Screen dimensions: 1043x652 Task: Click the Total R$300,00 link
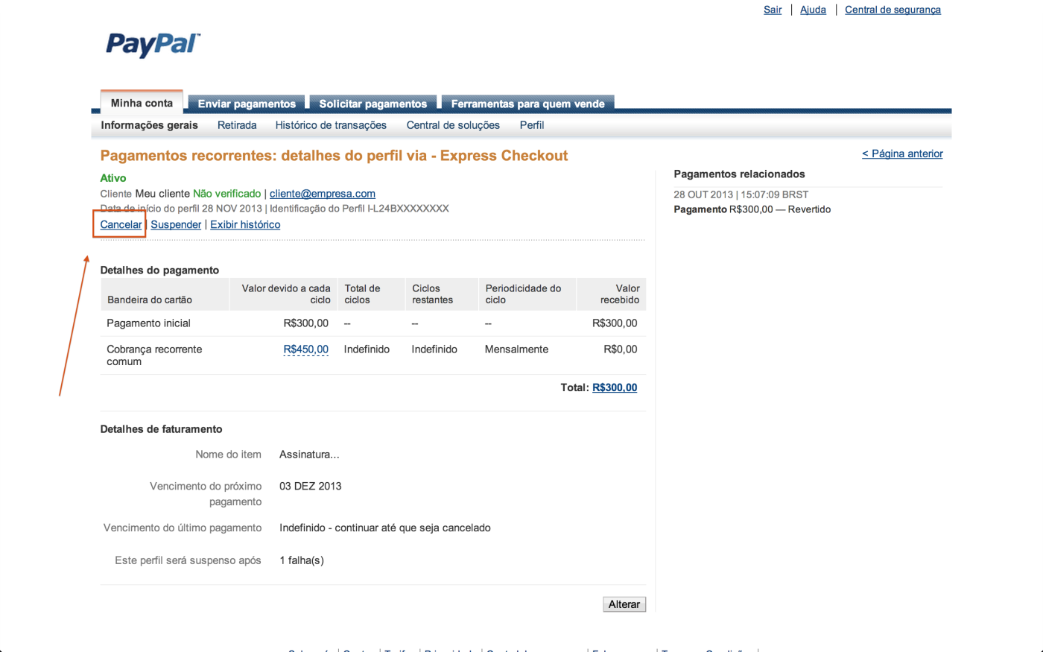[x=615, y=387]
